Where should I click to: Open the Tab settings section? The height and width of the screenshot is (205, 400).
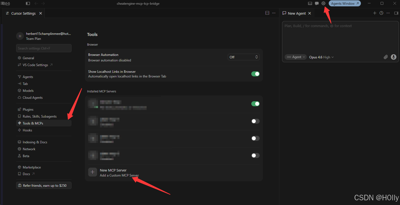(x=44, y=84)
